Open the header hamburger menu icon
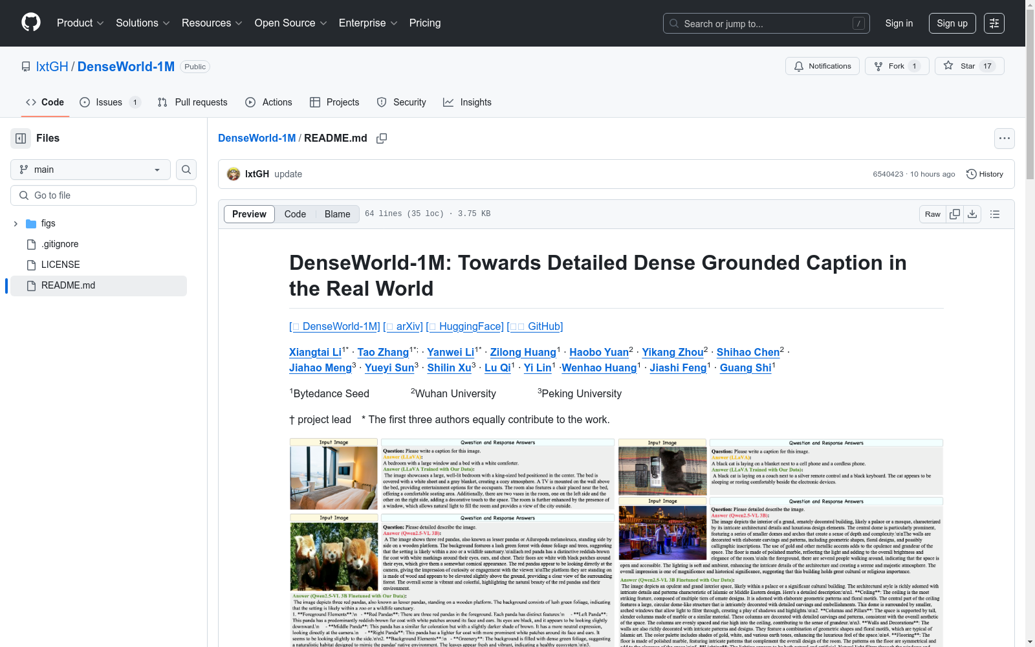This screenshot has width=1035, height=647. (x=994, y=23)
